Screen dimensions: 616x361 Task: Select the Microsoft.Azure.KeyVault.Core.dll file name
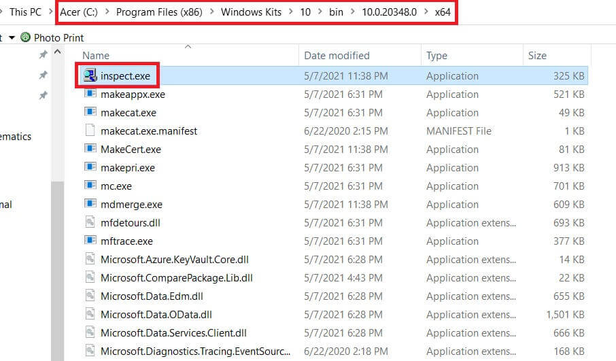175,259
